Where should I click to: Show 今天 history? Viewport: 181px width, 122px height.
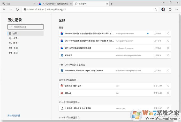click(26, 38)
